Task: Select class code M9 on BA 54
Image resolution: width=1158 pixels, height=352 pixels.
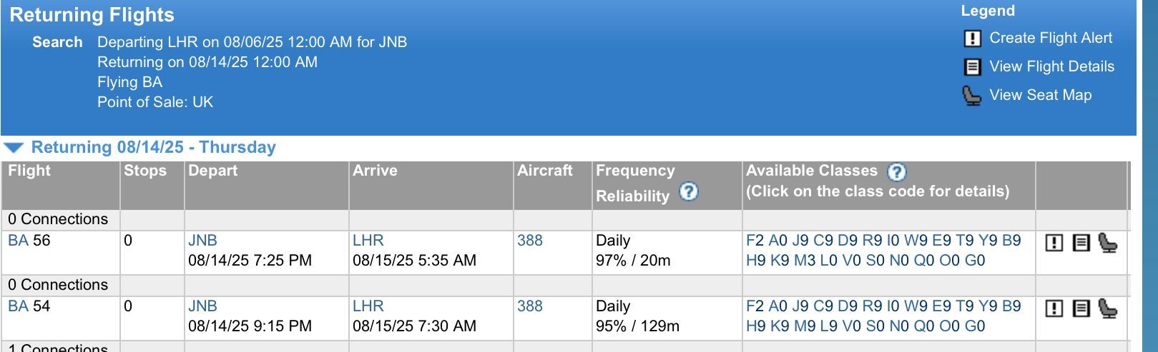Action: tap(805, 326)
